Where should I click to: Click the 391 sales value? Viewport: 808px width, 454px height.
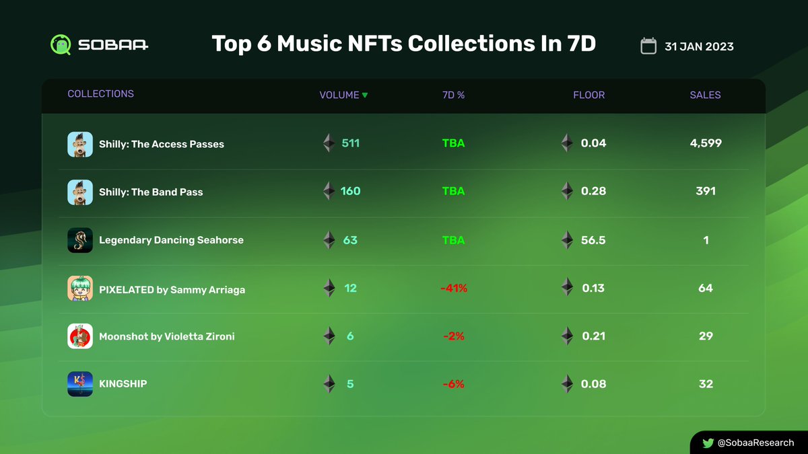pos(706,191)
